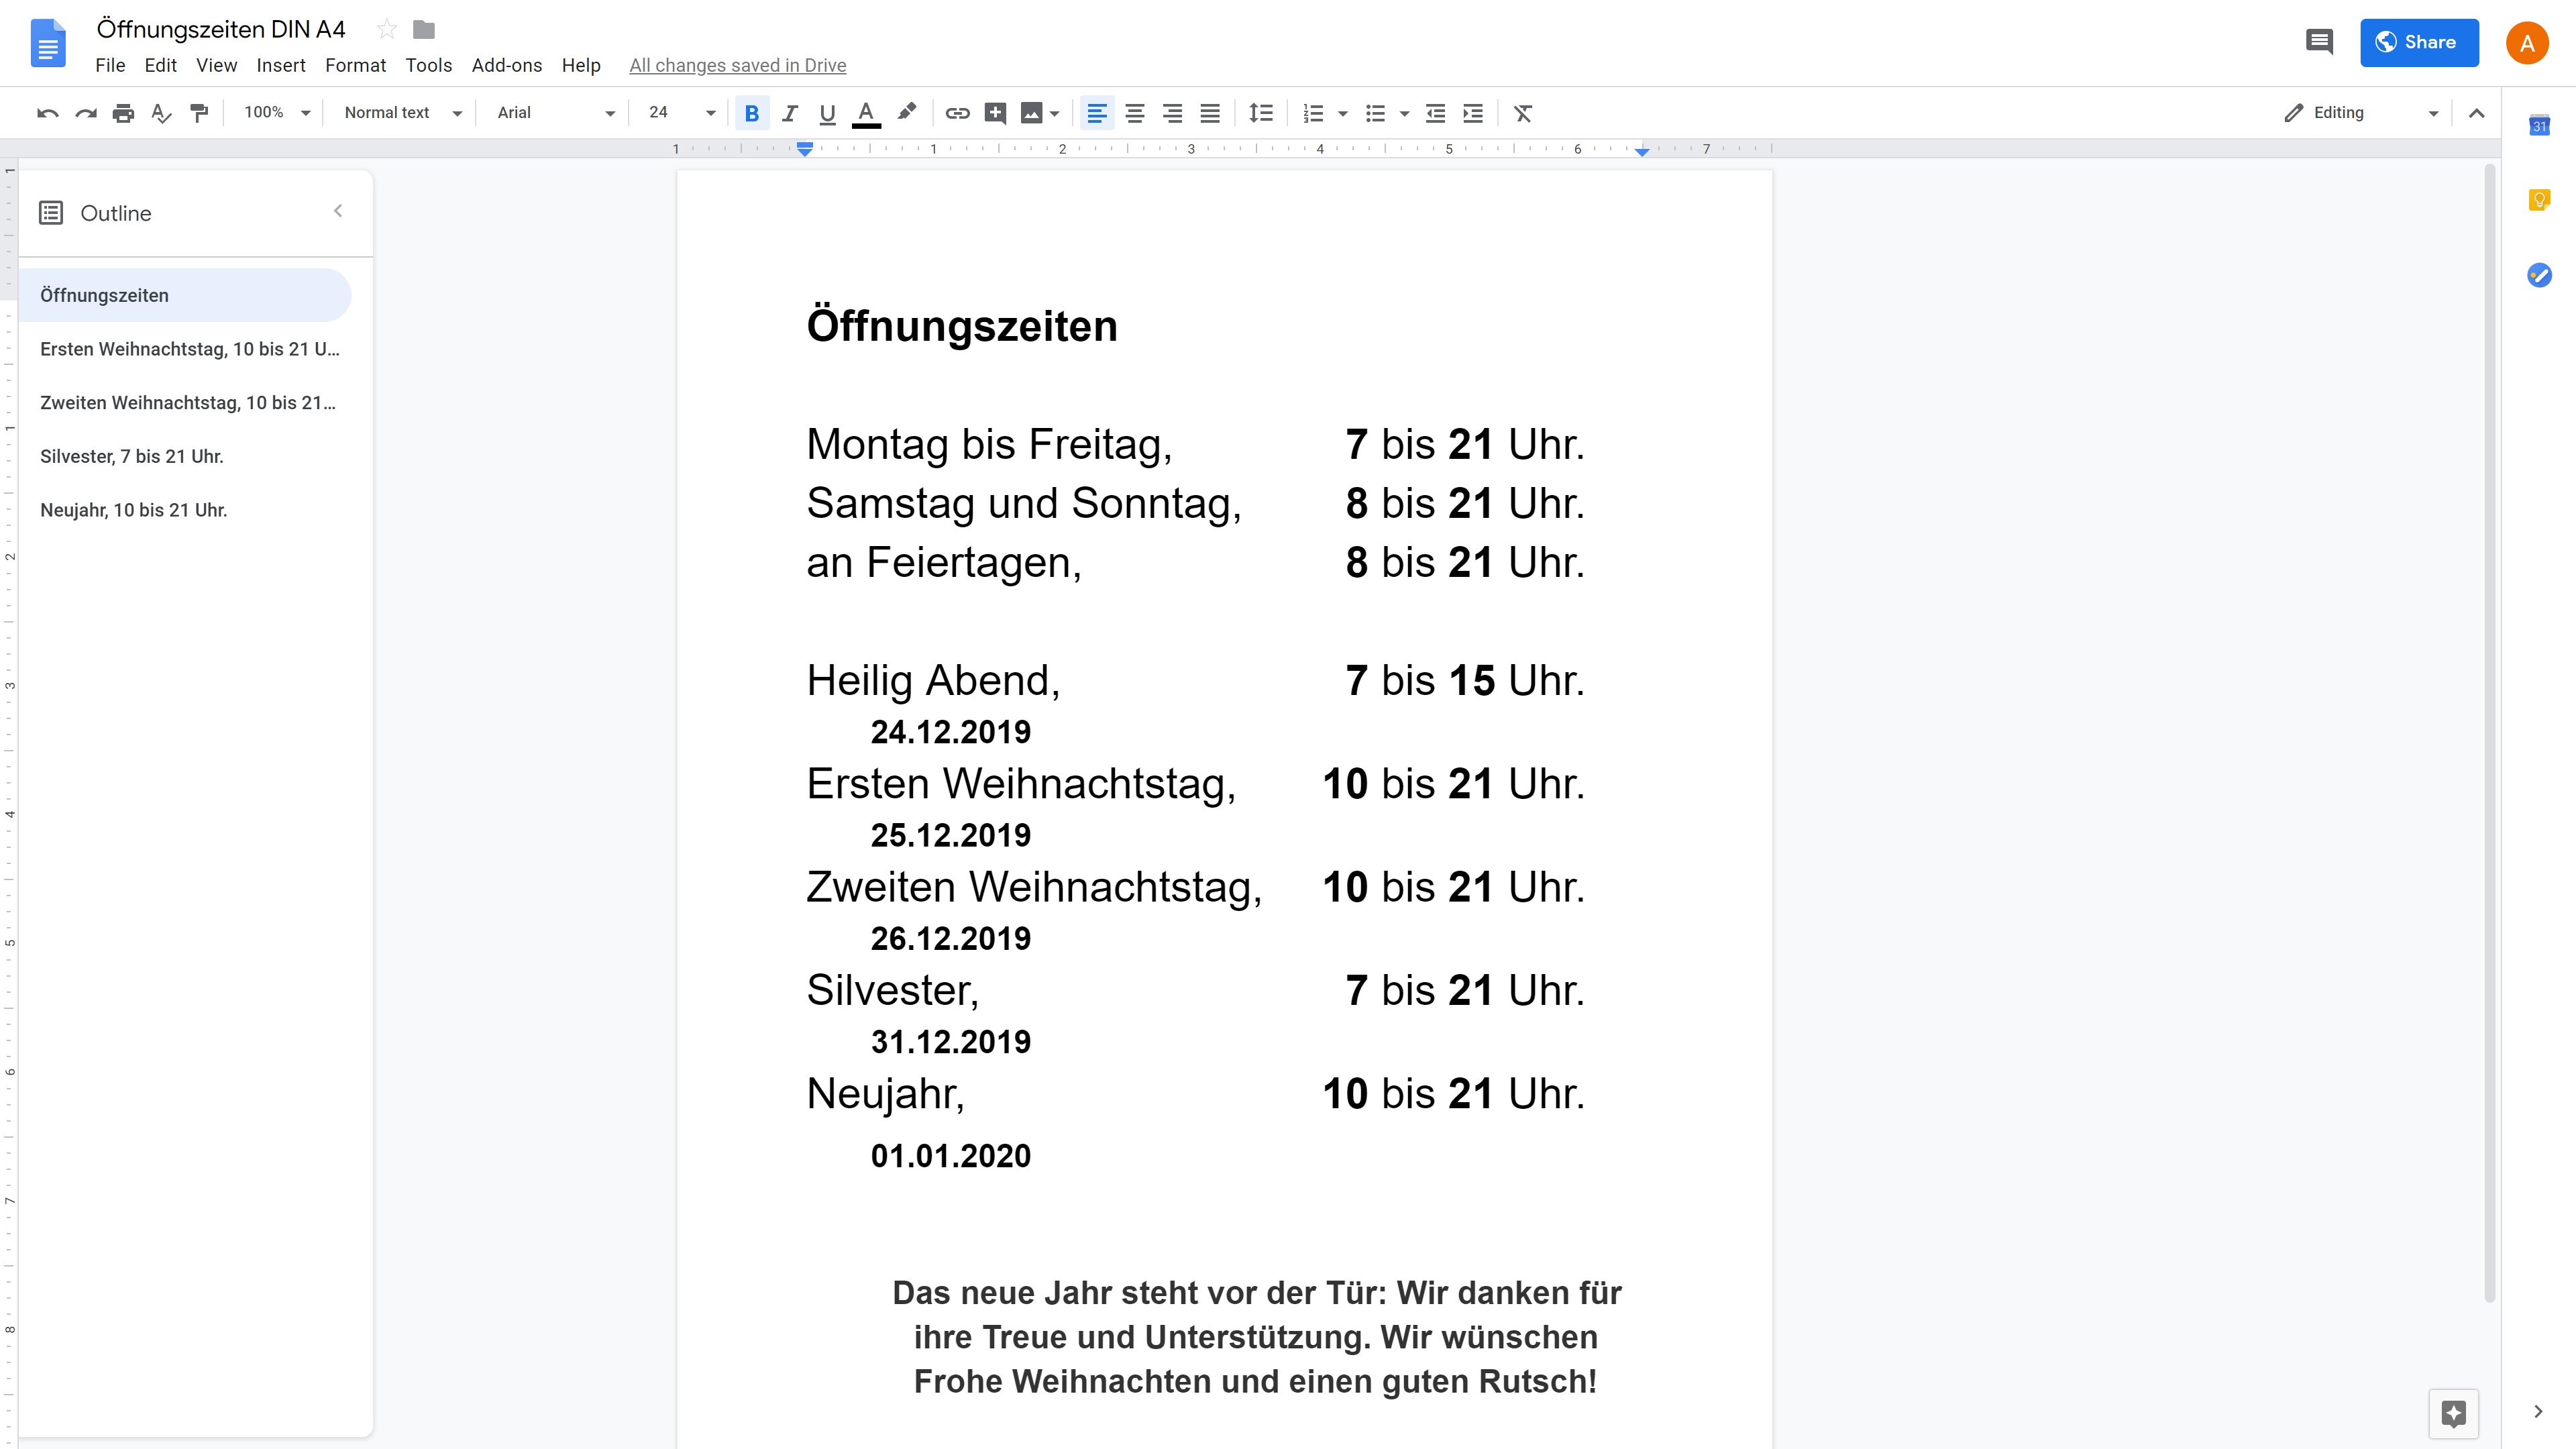
Task: Open the Google Keep sidebar icon
Action: coord(2539,200)
